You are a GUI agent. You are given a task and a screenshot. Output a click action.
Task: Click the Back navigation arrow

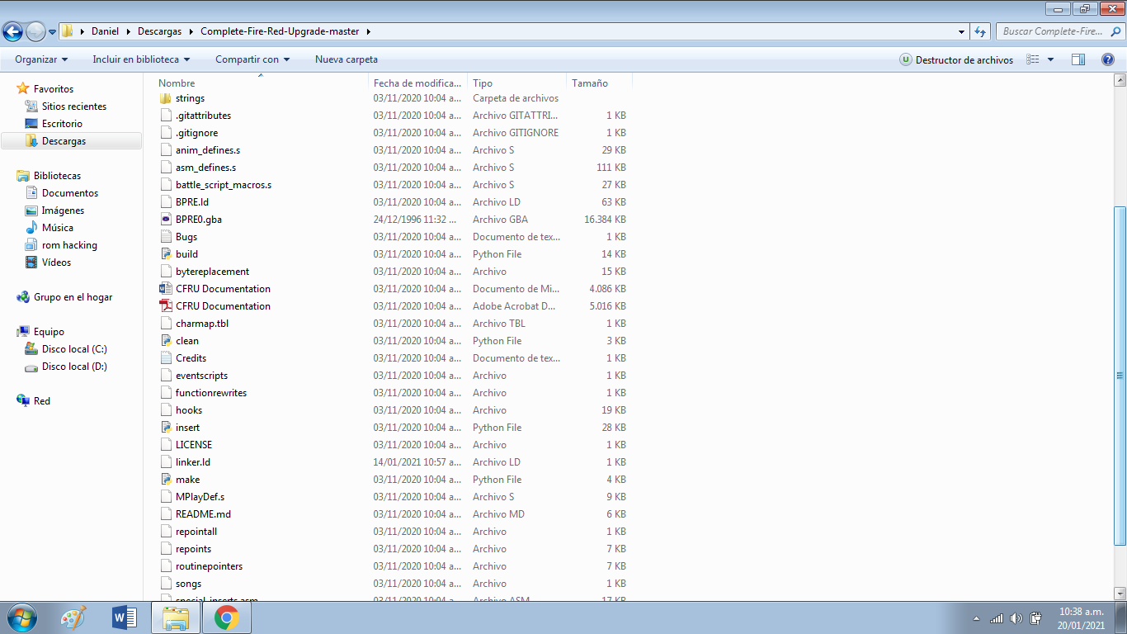13,31
